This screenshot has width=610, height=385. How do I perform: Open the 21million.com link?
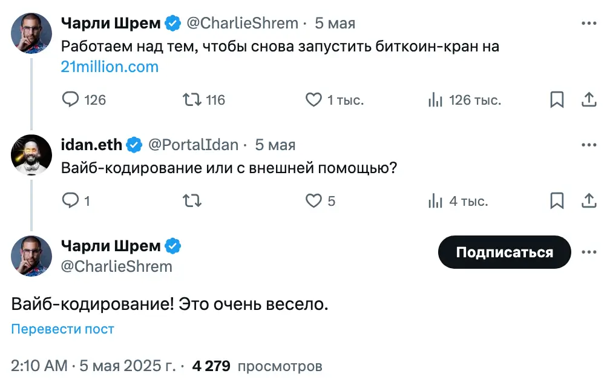pos(110,67)
